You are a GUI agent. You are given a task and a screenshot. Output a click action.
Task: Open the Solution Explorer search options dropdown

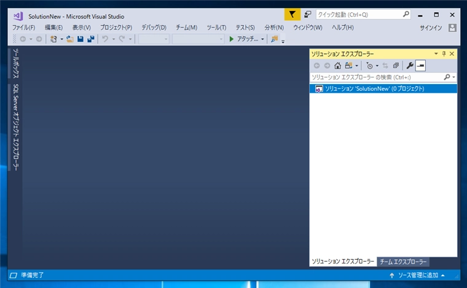(453, 77)
